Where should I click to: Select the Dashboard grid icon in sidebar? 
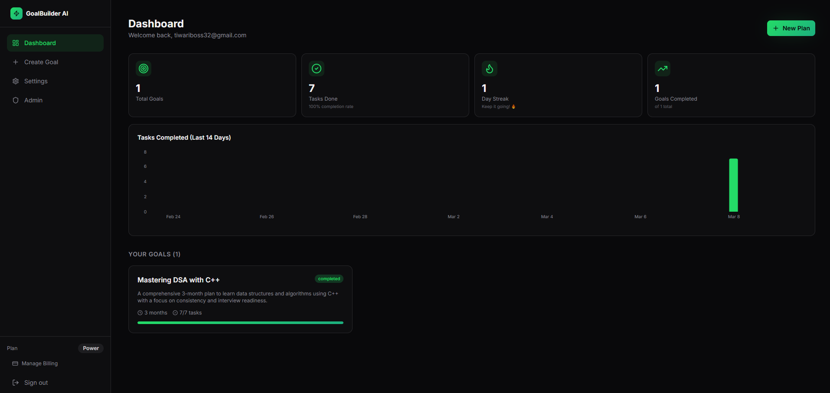pyautogui.click(x=16, y=43)
